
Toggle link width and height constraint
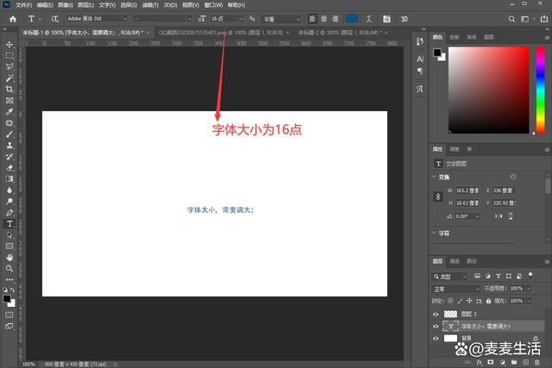click(x=438, y=196)
